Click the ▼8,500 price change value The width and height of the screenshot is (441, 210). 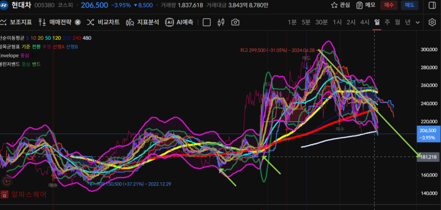(143, 5)
